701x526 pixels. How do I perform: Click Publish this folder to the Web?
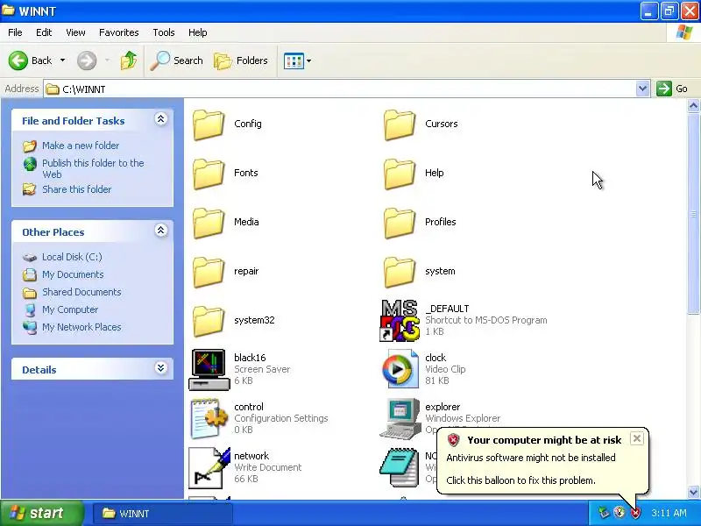click(x=93, y=168)
